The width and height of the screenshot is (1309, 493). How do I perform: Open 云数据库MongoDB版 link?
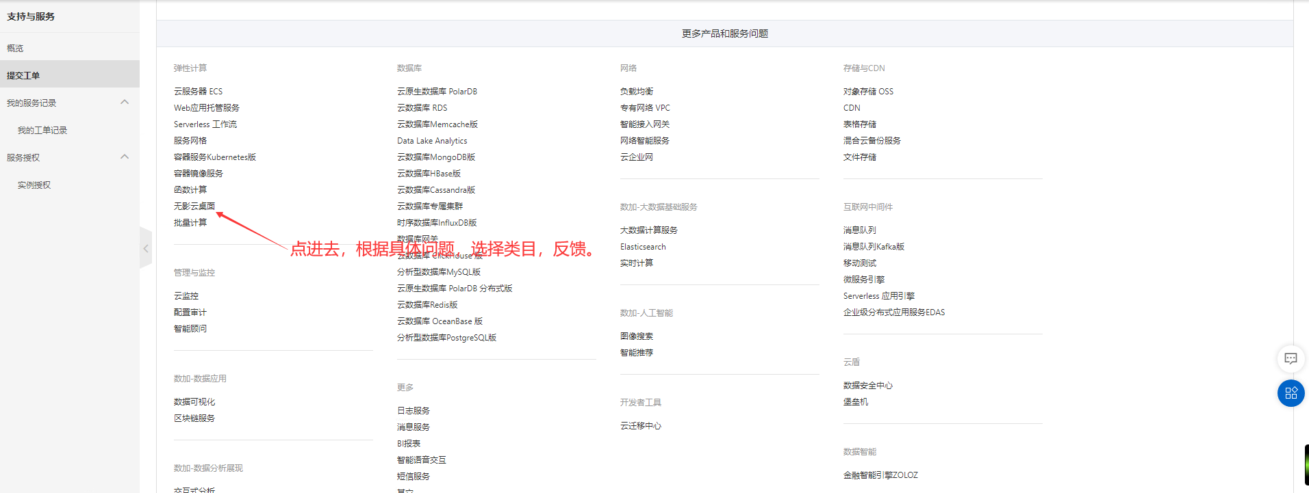point(436,157)
